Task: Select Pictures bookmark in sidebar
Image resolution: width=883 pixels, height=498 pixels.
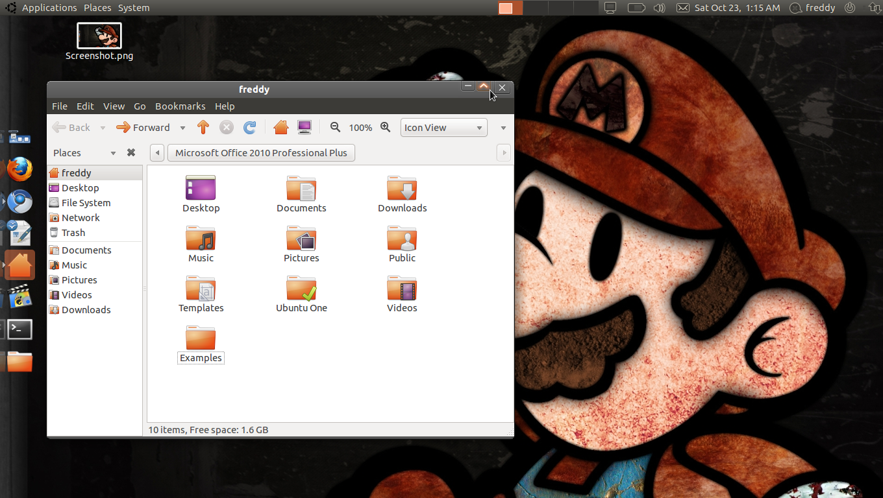Action: (95, 280)
